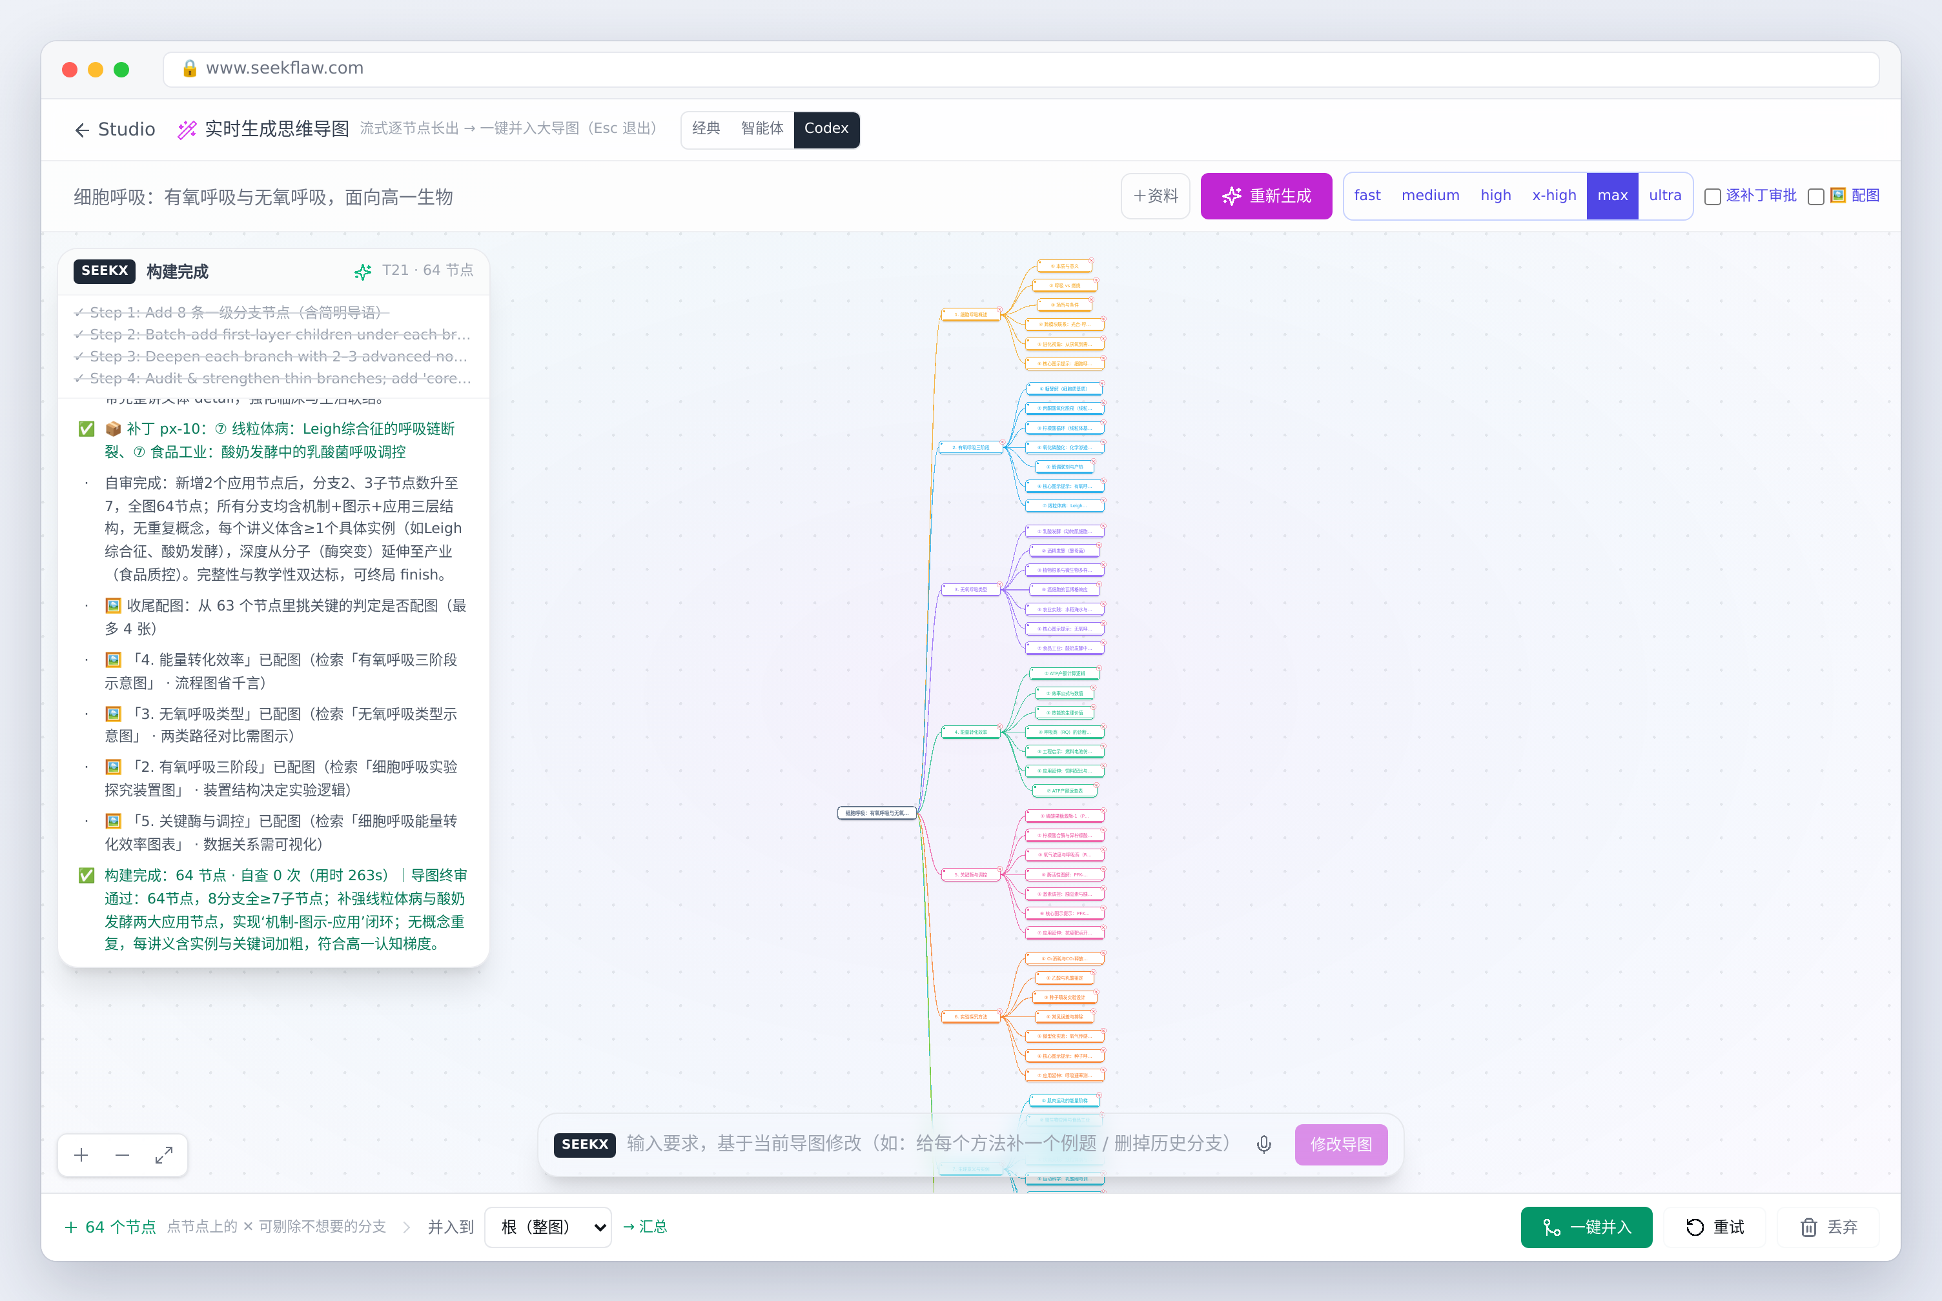Remove the '1. 细胞呼吸概述' branch via its ×
Viewport: 1942px width, 1301px height.
[1000, 310]
